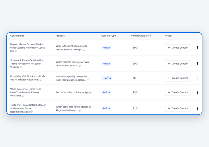The width and height of the screenshot is (209, 147).
Task: Create Content for the hotel travel recommendations row
Action: tap(178, 108)
